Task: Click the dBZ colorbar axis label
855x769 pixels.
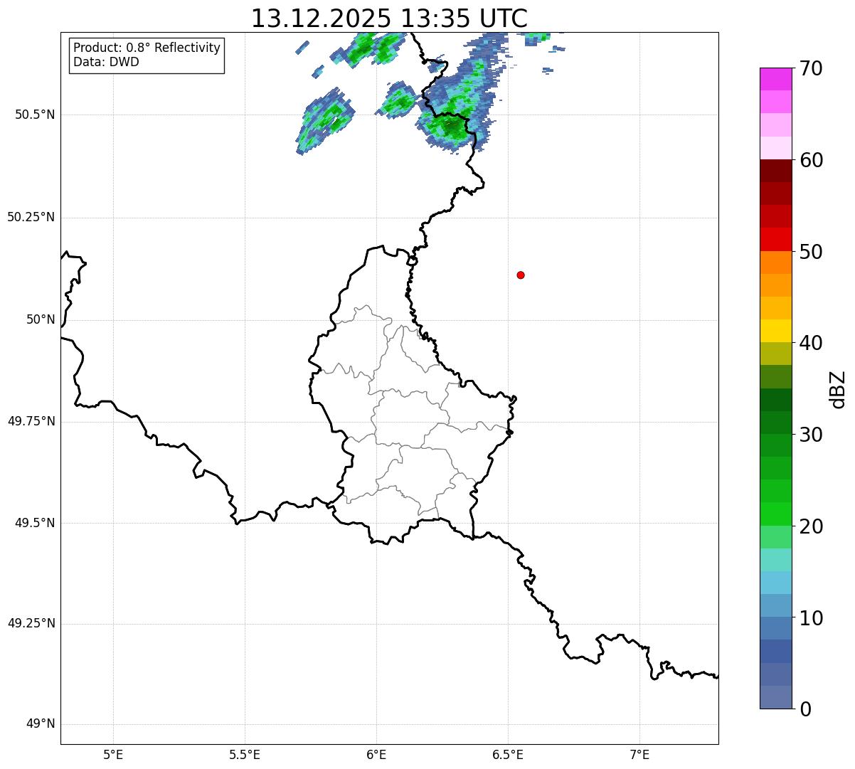Action: point(838,388)
